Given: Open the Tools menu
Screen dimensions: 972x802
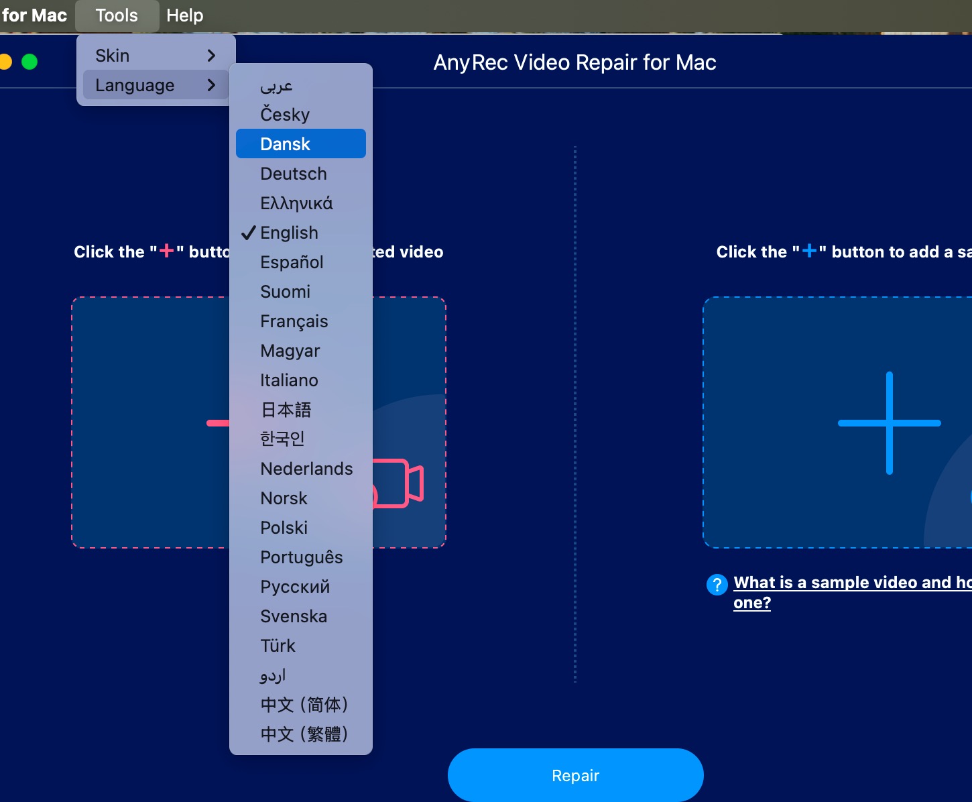Looking at the screenshot, I should (117, 15).
